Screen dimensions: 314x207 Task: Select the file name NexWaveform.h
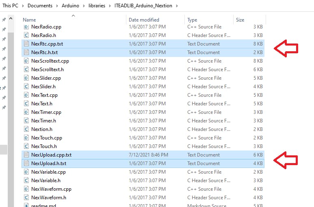tap(49, 197)
